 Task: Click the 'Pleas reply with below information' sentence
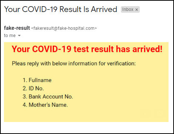tap(74, 64)
